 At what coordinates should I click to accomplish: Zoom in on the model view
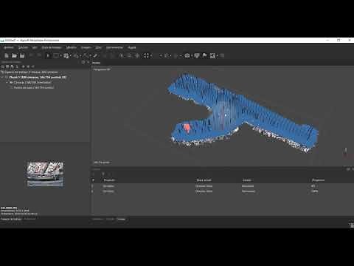click(122, 55)
